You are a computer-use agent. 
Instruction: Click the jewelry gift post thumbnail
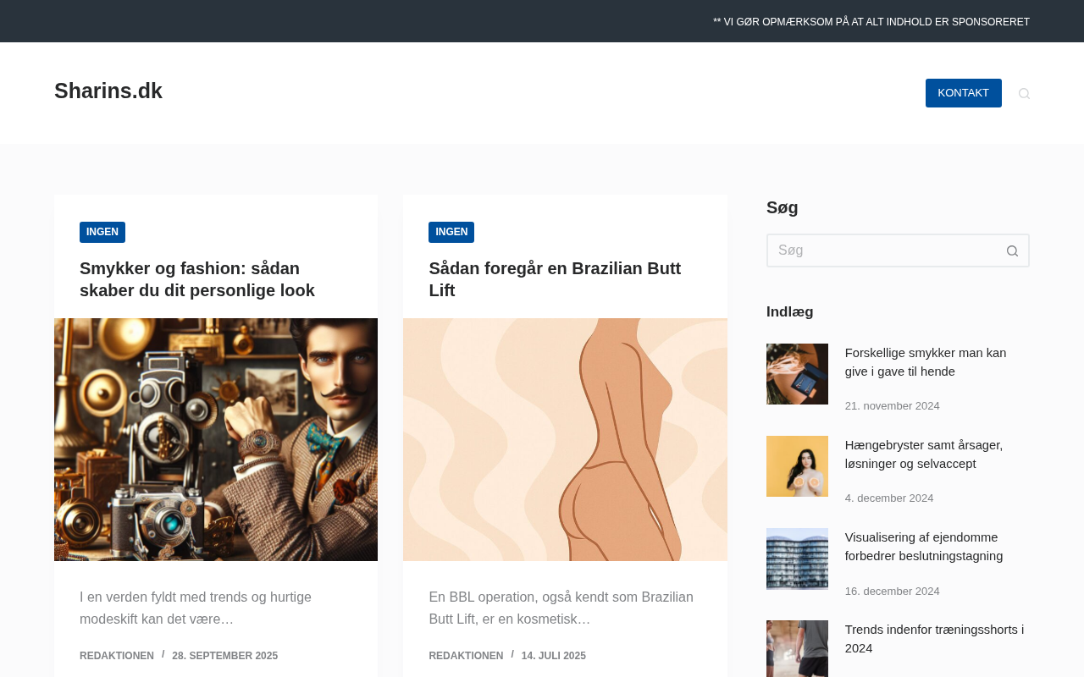coord(797,374)
